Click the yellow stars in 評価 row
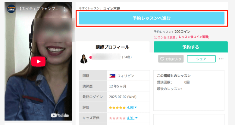Screen dimensions: 235x125 tap(117, 108)
